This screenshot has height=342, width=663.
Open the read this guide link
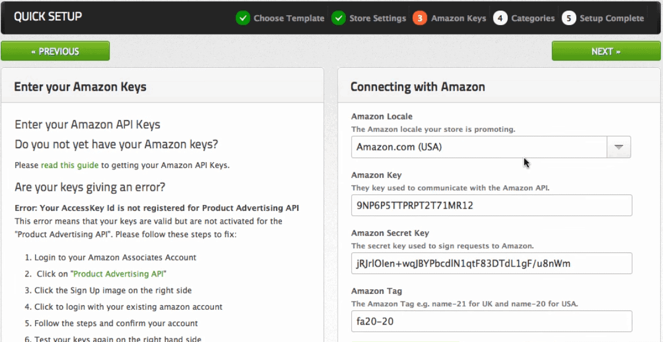point(70,165)
